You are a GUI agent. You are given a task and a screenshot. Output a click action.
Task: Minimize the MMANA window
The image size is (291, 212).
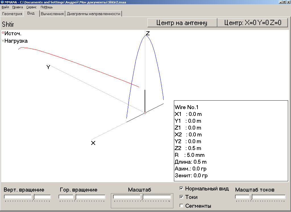pyautogui.click(x=280, y=2)
